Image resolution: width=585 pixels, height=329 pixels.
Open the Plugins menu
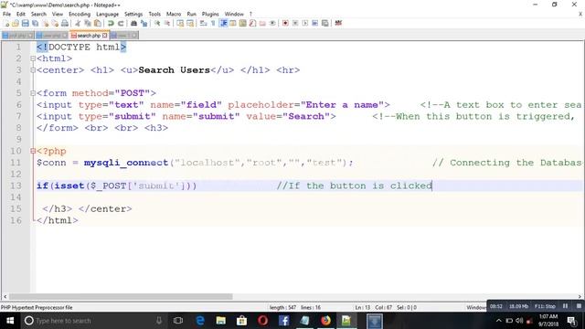[x=210, y=14]
